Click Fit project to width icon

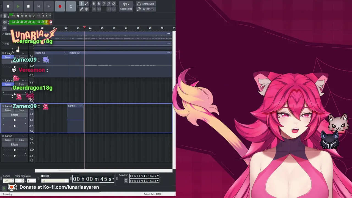click(109, 4)
